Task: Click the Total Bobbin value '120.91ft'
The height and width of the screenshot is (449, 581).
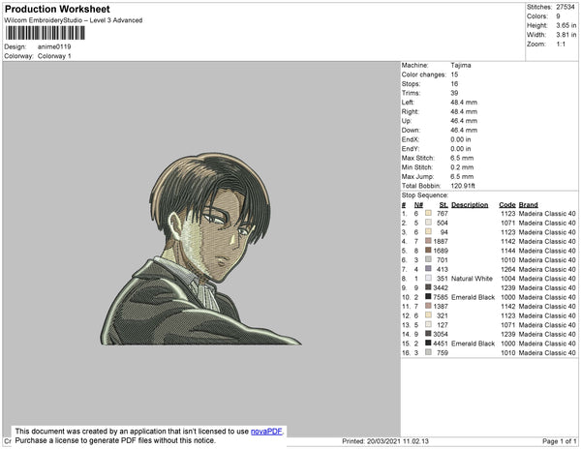Action: pos(463,186)
